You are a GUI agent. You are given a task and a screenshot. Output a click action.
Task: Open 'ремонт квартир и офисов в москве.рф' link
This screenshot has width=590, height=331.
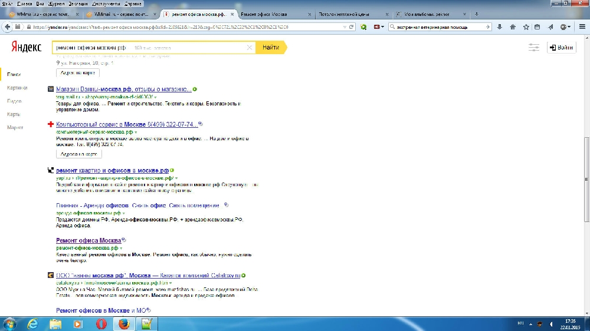pyautogui.click(x=112, y=171)
